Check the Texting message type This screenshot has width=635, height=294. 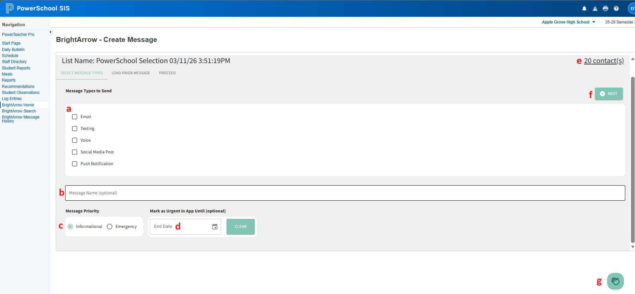75,129
